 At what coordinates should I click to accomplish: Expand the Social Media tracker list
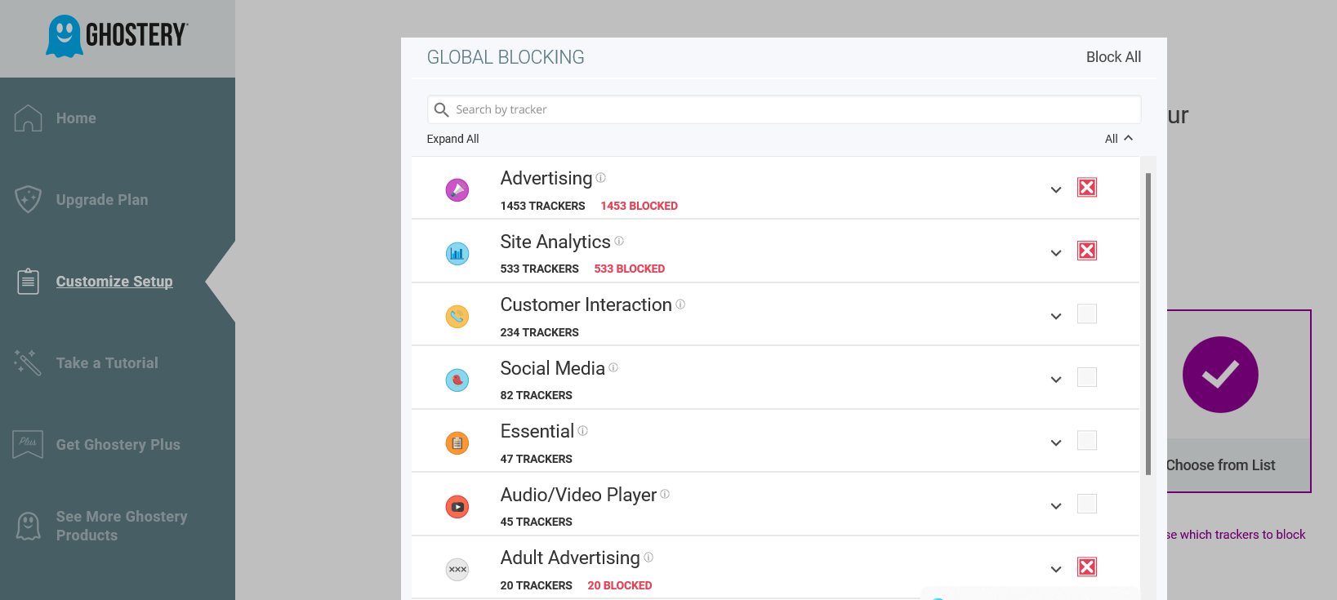point(1056,380)
